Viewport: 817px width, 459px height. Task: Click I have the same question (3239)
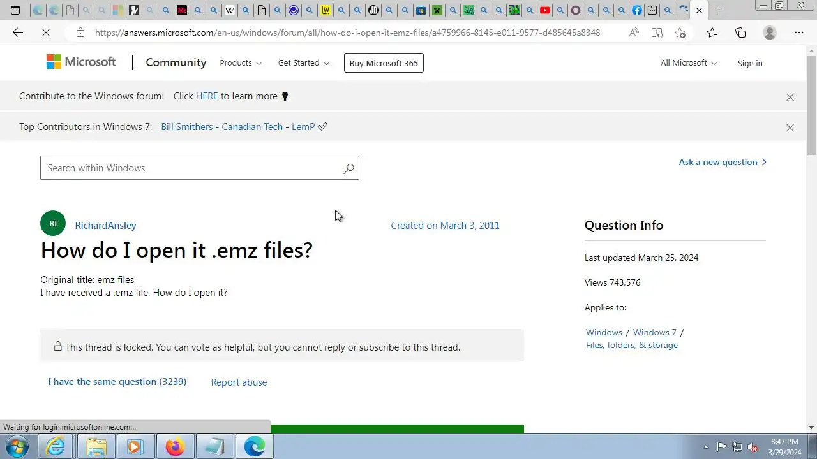117,381
